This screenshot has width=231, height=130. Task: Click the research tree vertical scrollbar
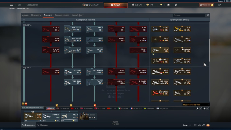click(x=210, y=50)
